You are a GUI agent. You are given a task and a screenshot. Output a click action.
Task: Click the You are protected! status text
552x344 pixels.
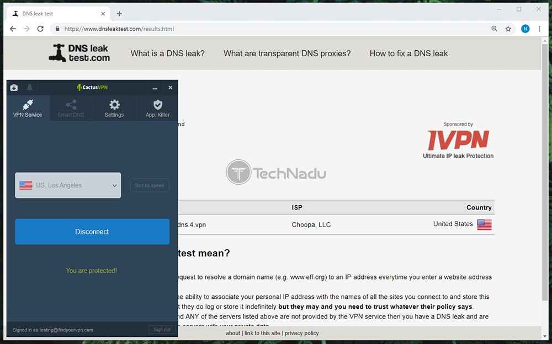pyautogui.click(x=92, y=271)
